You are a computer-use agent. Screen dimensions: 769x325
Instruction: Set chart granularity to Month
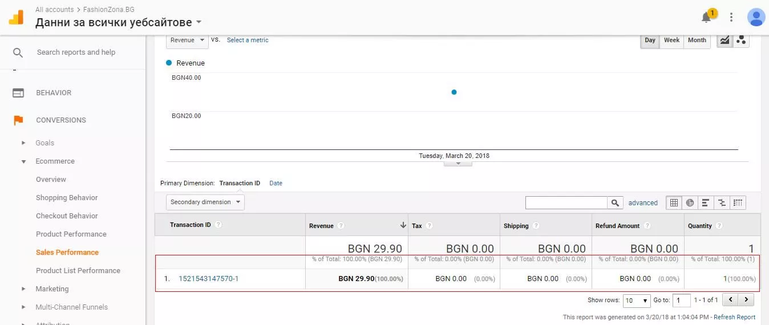pyautogui.click(x=697, y=40)
